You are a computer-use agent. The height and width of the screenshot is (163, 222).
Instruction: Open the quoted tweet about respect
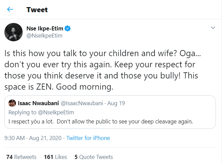click(x=101, y=122)
